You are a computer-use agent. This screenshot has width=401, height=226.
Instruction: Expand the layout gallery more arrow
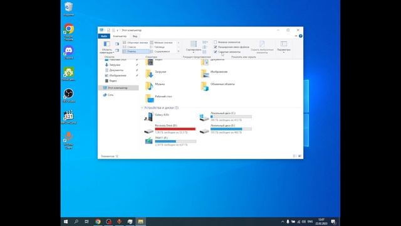tap(178, 51)
